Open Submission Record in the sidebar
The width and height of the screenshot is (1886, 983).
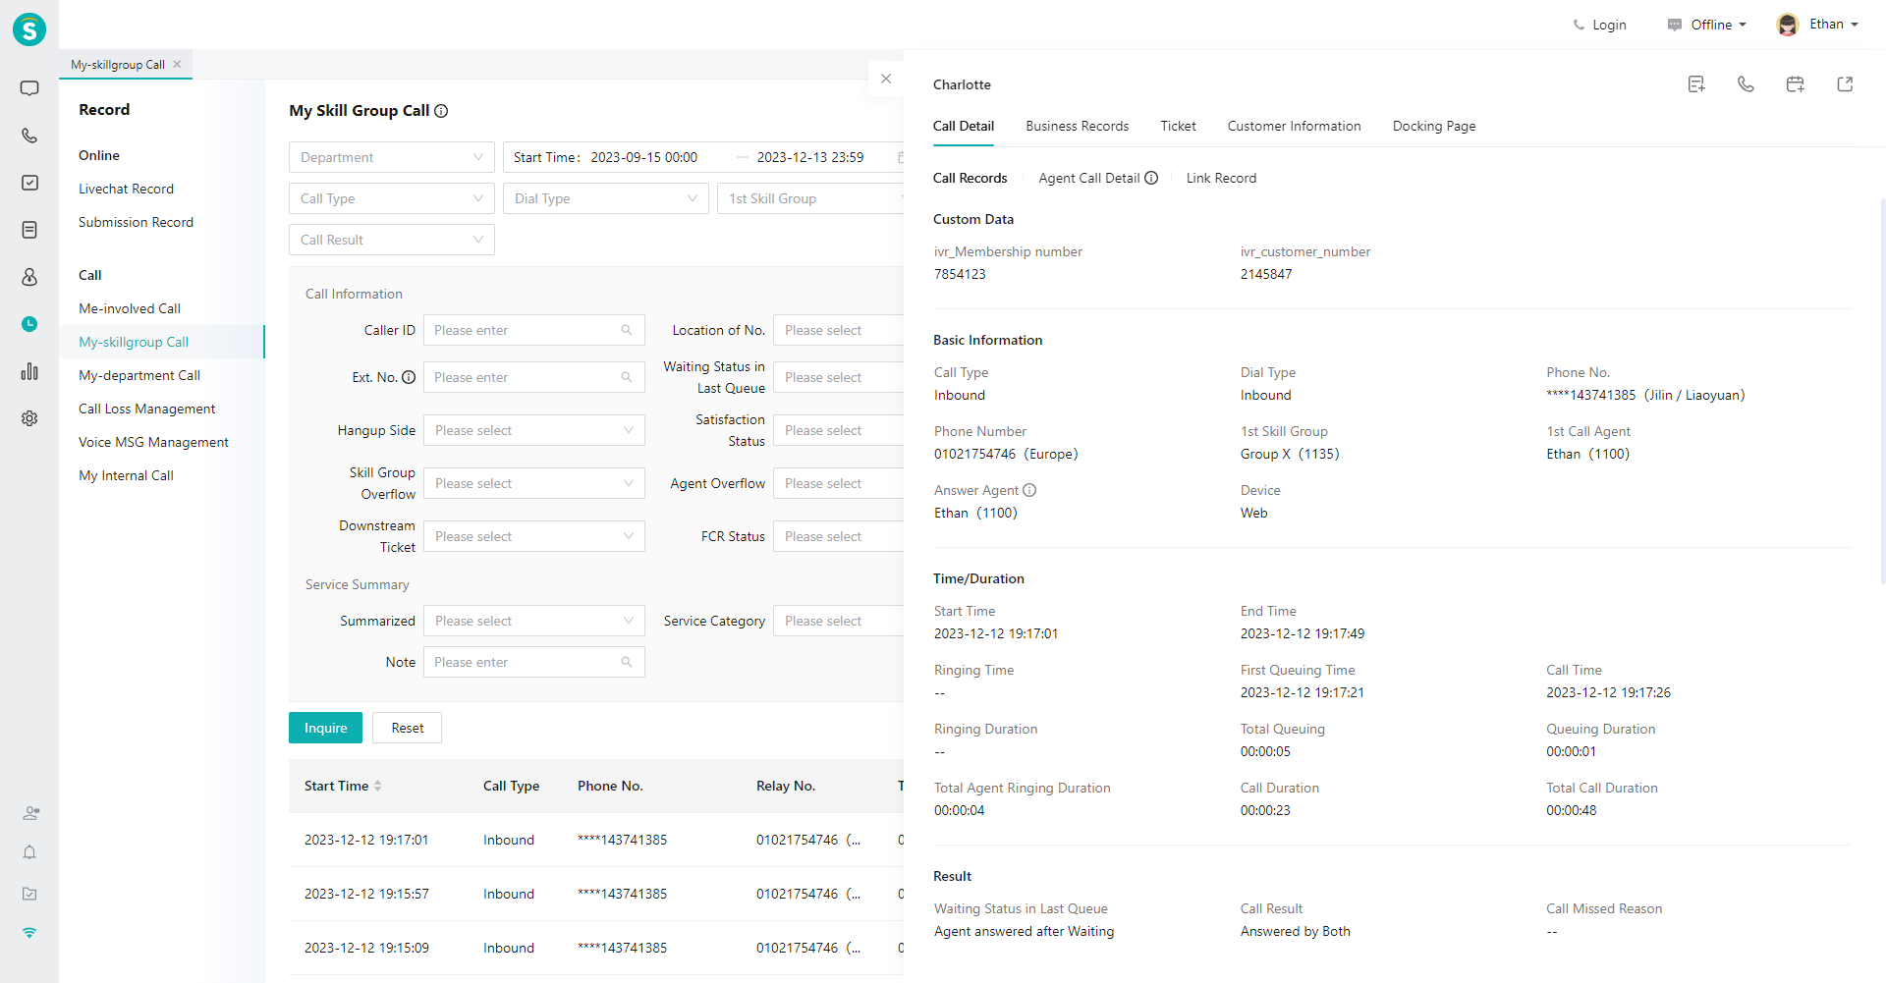(136, 222)
